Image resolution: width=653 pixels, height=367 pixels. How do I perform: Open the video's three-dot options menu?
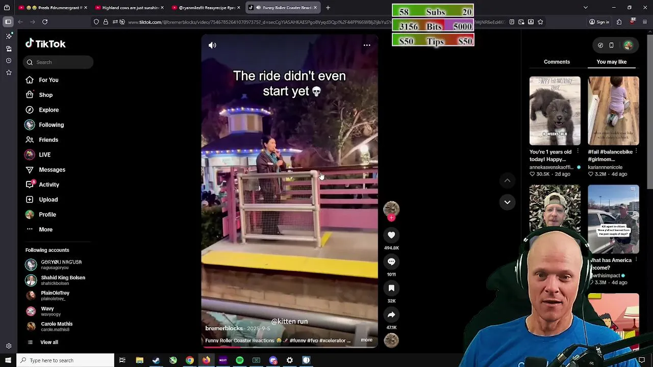coord(367,45)
